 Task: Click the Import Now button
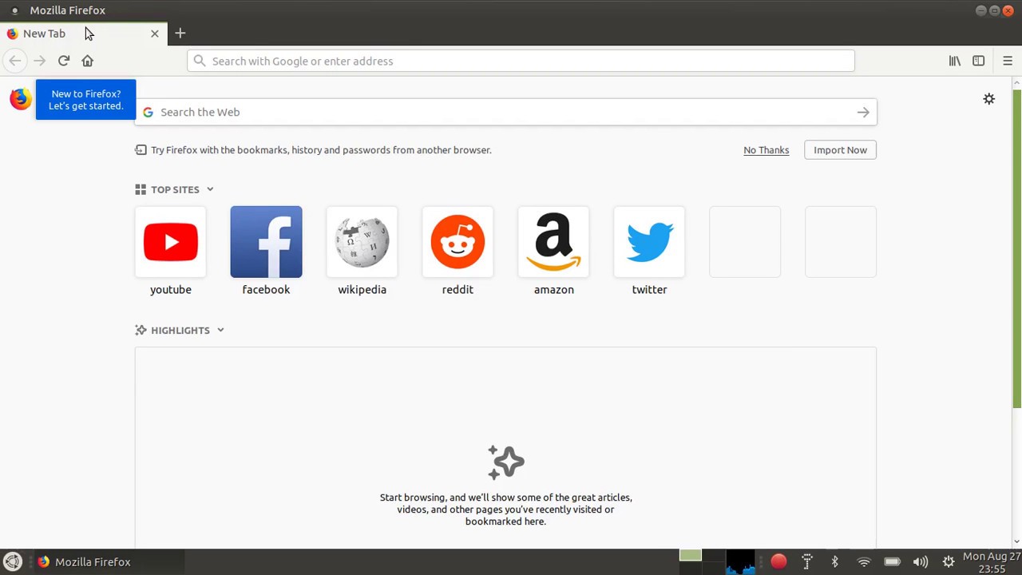coord(840,150)
